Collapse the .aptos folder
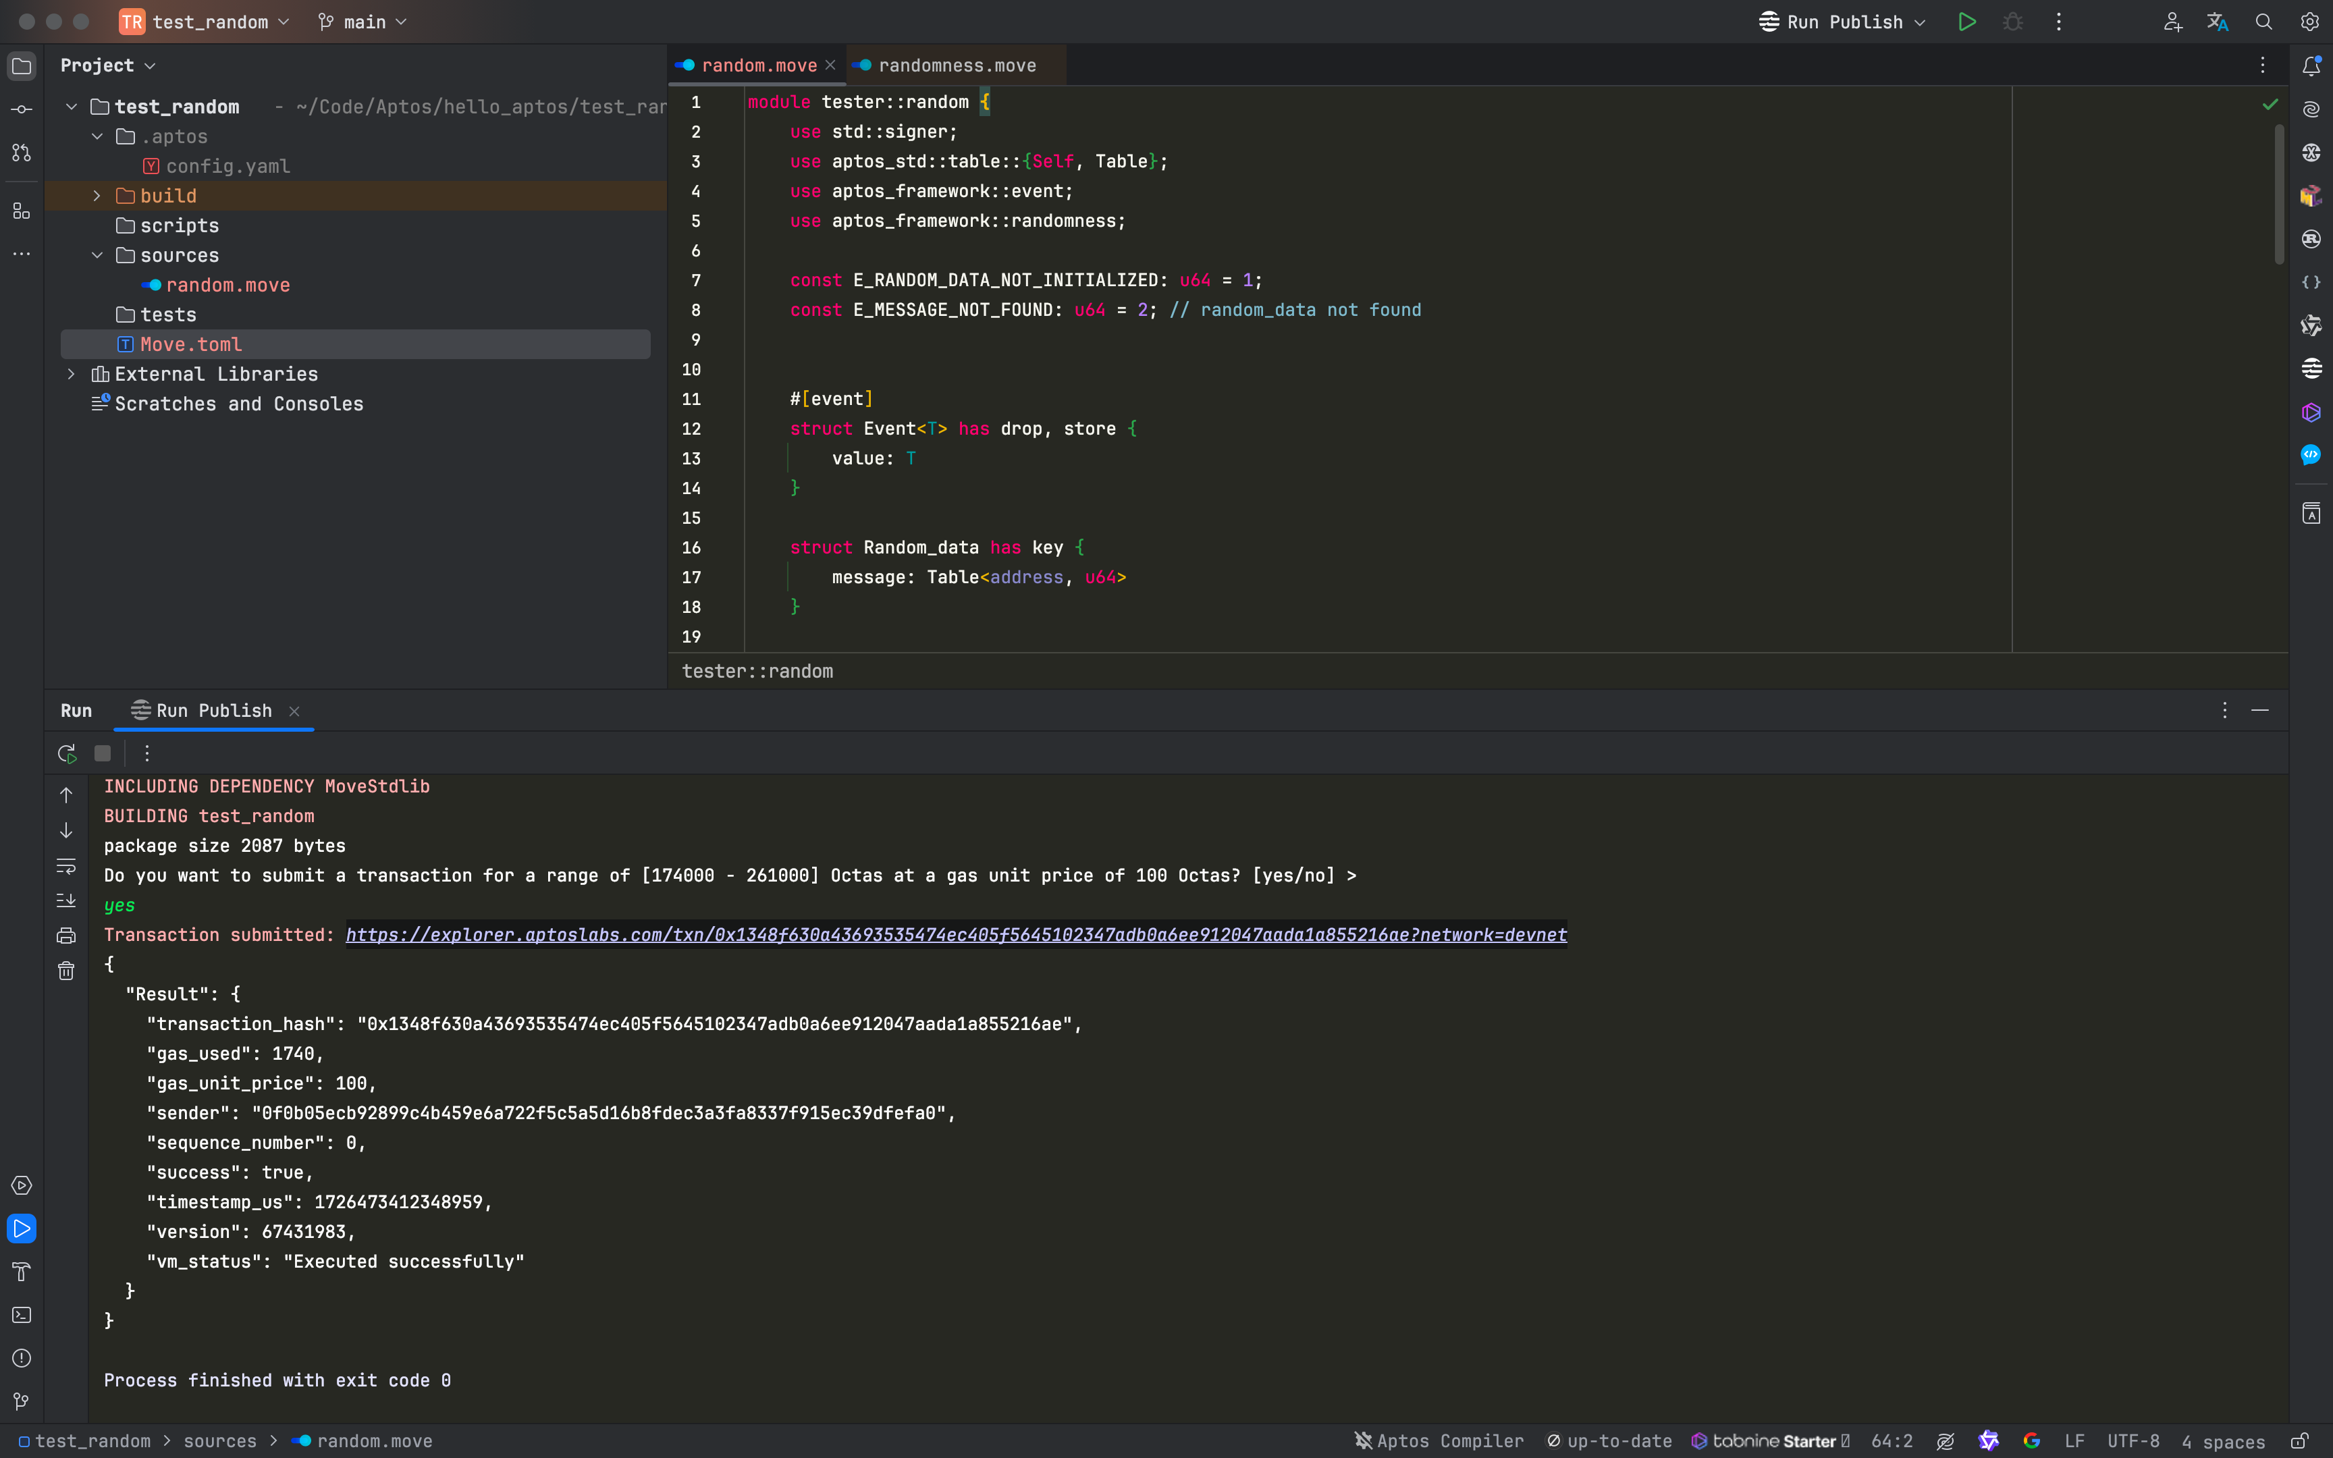The image size is (2333, 1458). pyautogui.click(x=97, y=137)
